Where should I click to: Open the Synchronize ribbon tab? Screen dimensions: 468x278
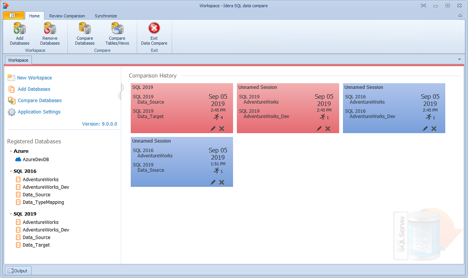click(x=106, y=16)
